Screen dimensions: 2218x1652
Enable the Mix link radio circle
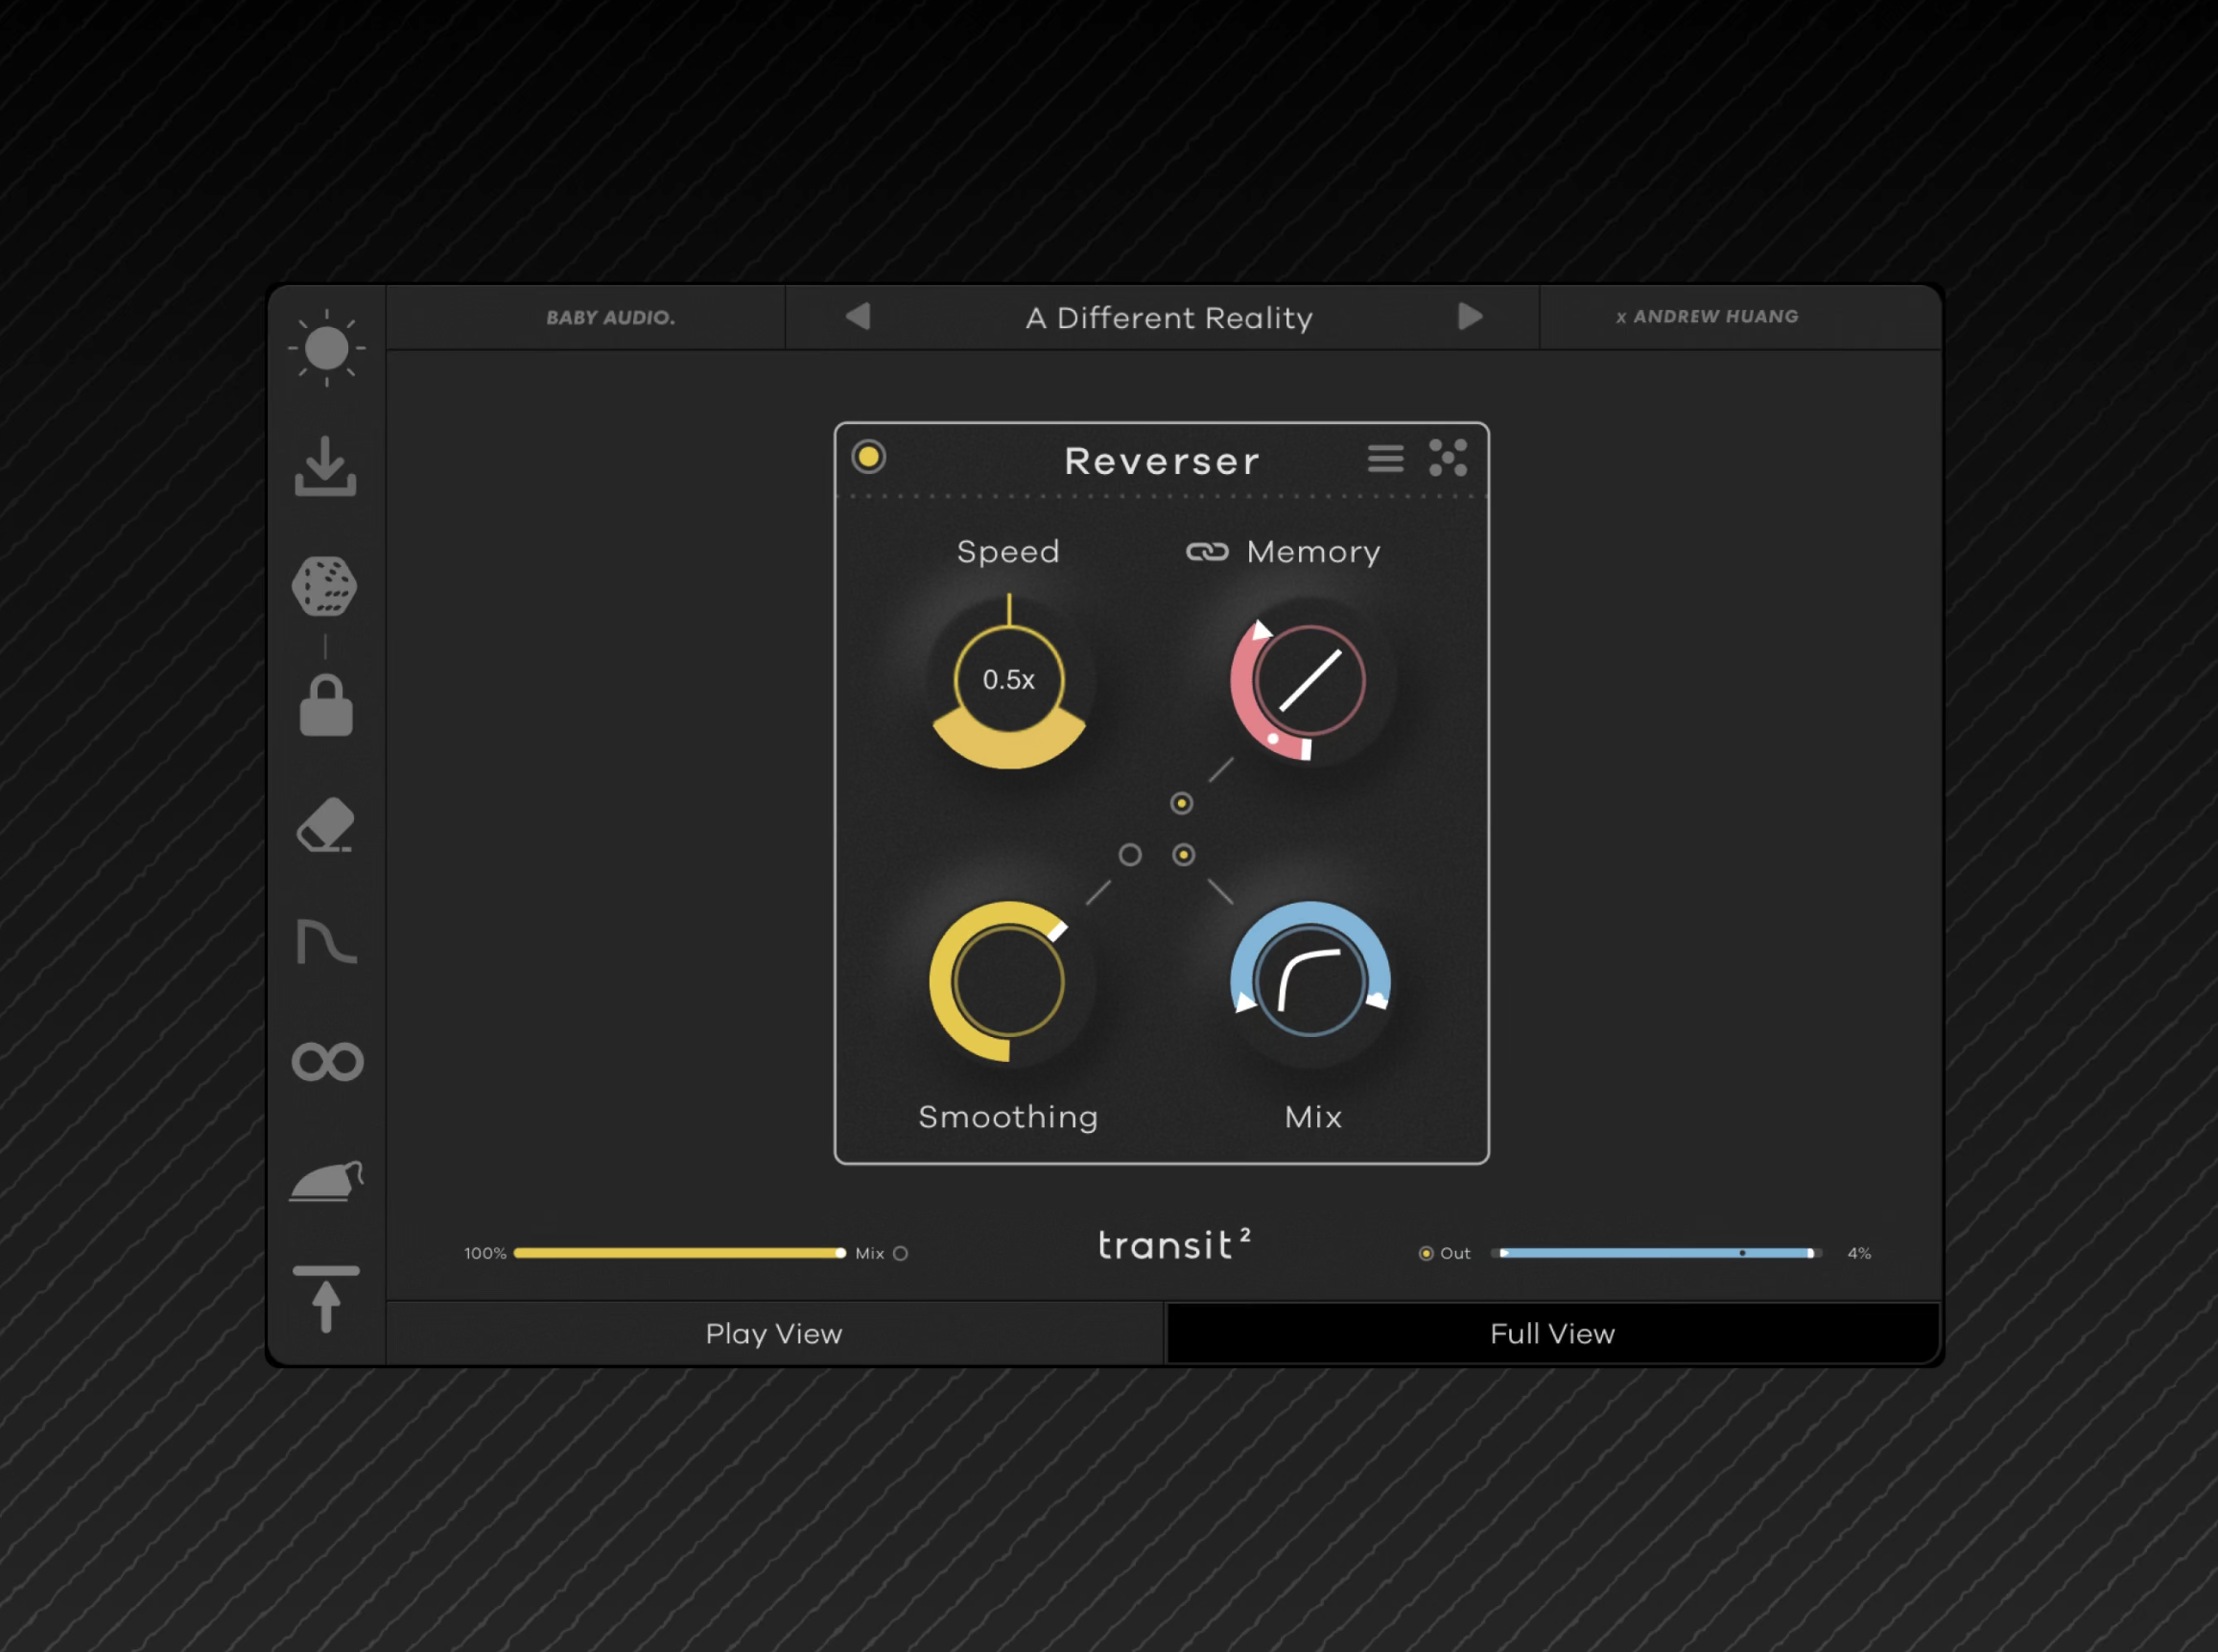pos(900,1253)
